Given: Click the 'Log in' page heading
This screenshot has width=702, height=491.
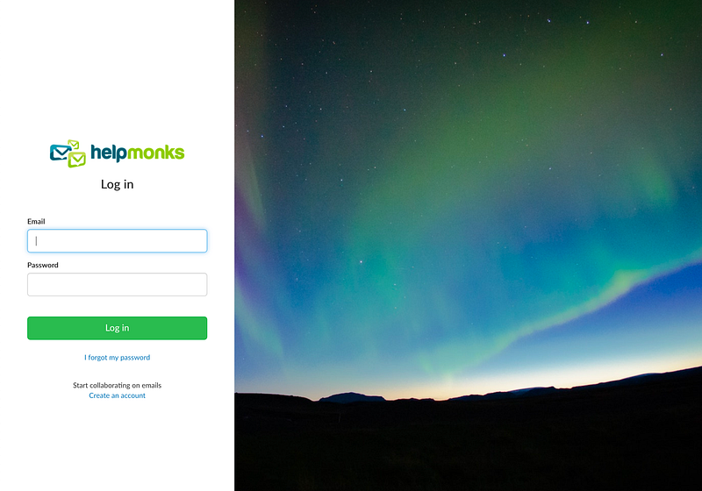Looking at the screenshot, I should [118, 184].
